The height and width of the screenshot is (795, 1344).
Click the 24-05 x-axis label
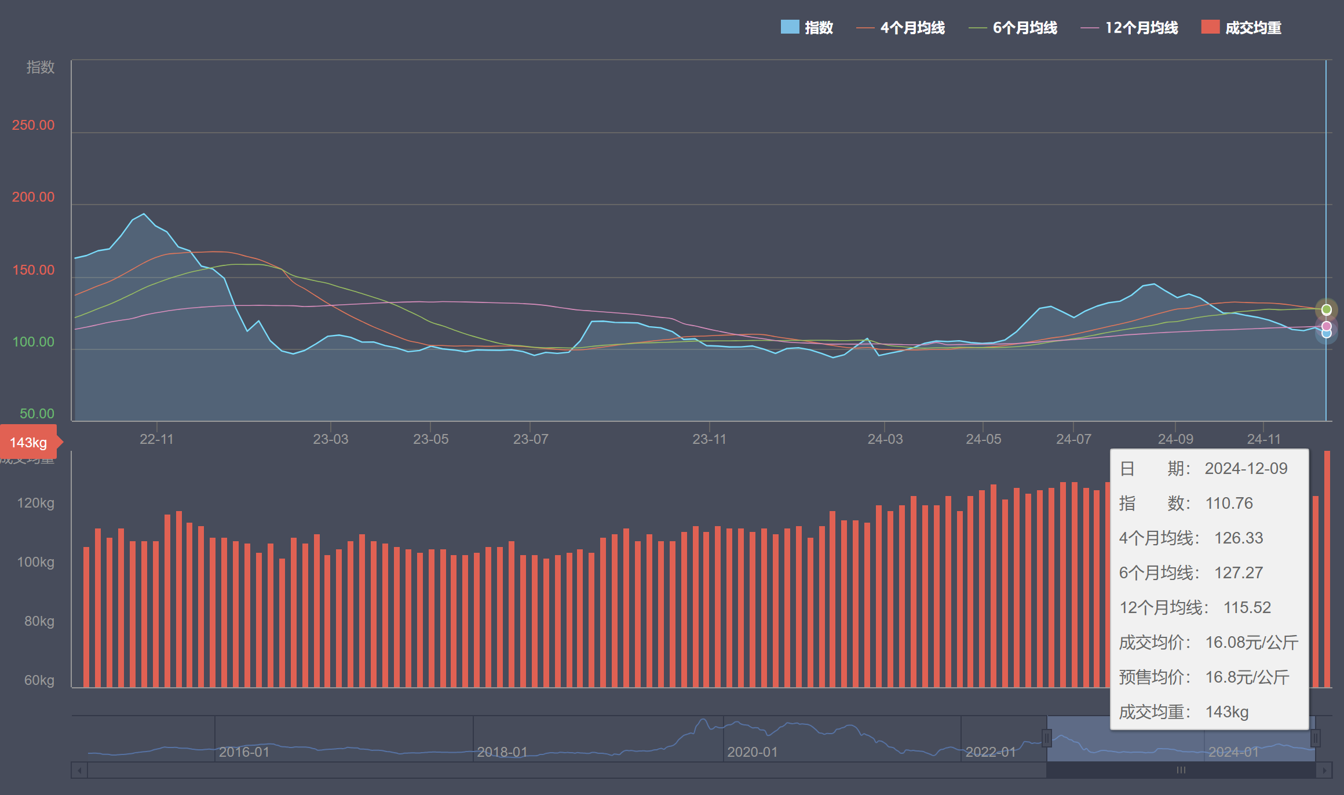(983, 439)
